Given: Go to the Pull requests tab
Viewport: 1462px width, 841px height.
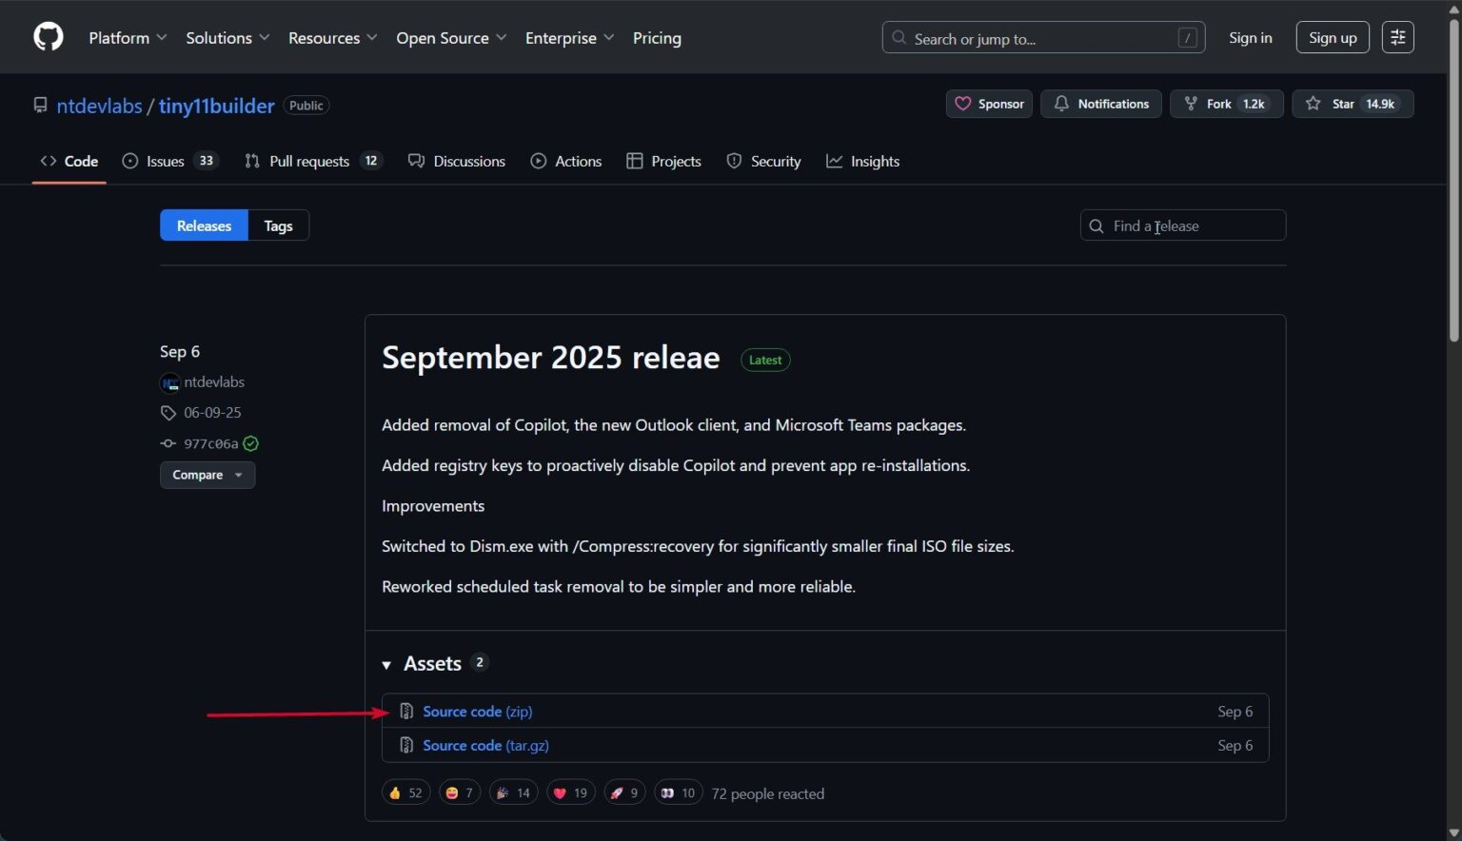Looking at the screenshot, I should [x=312, y=161].
